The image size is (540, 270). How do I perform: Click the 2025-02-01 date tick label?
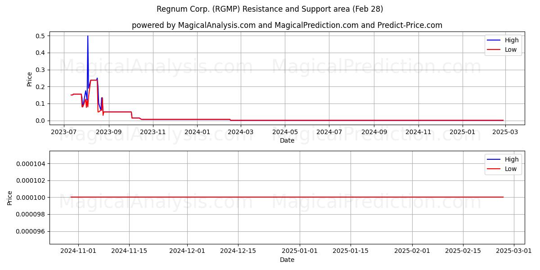pyautogui.click(x=412, y=251)
